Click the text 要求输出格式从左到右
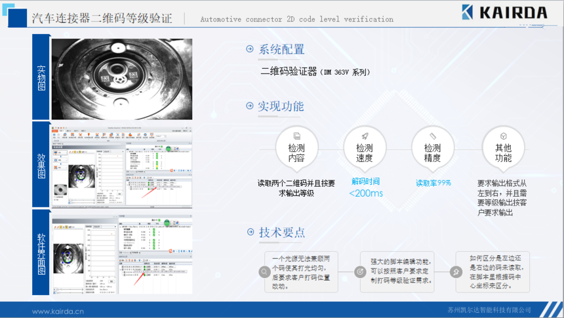This screenshot has width=564, height=318. tap(502, 198)
